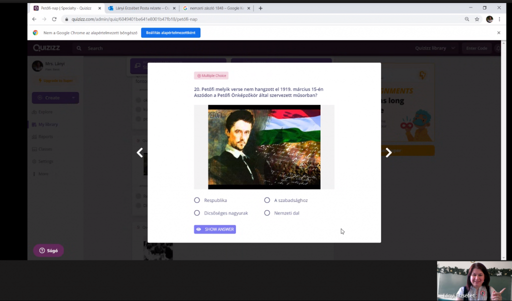Close the nemzeti zászló 1848 tab
The image size is (512, 301).
tap(249, 8)
